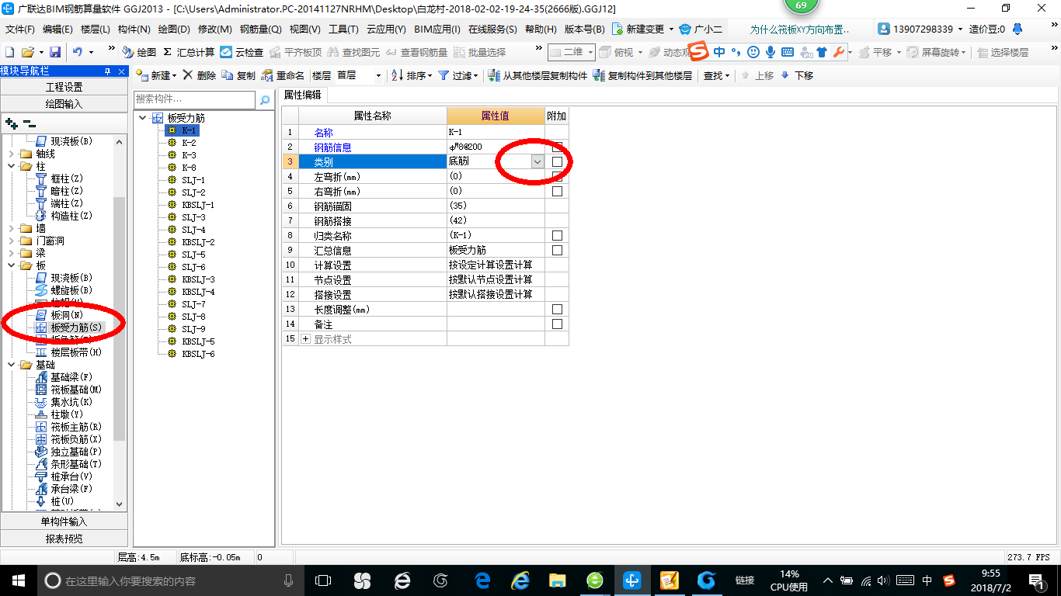The width and height of the screenshot is (1061, 596).
Task: Click 重命名 rename button
Action: point(284,75)
